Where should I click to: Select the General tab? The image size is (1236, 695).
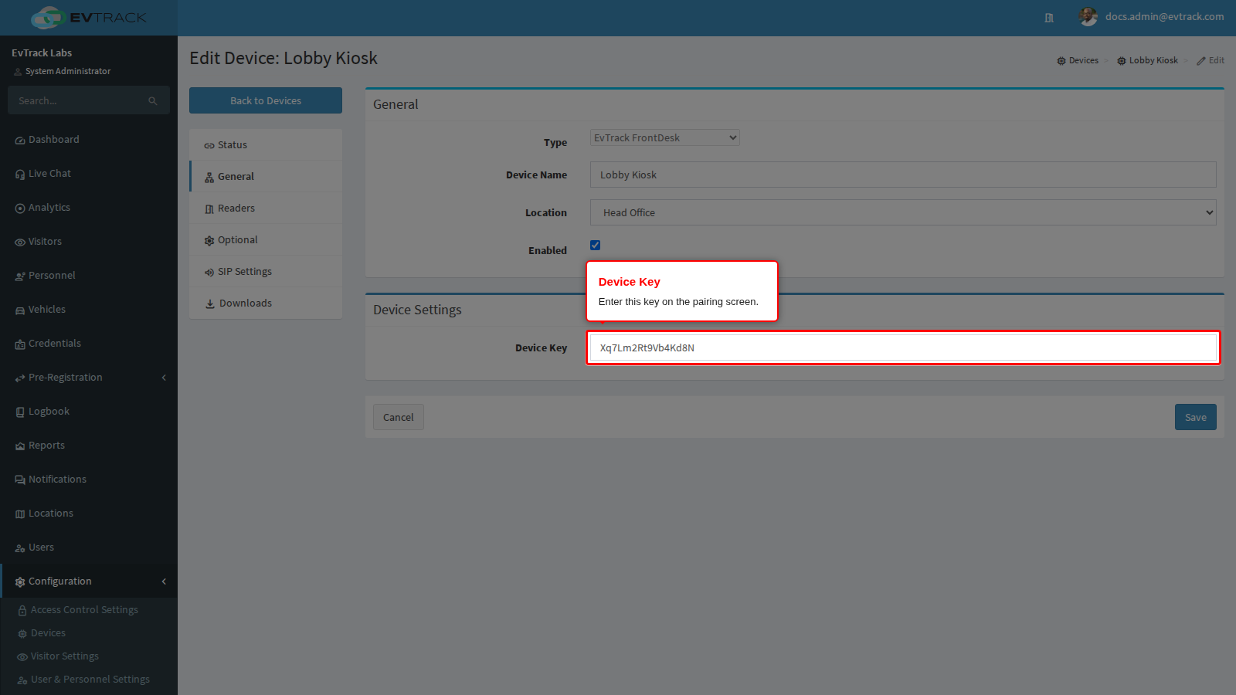tap(266, 177)
